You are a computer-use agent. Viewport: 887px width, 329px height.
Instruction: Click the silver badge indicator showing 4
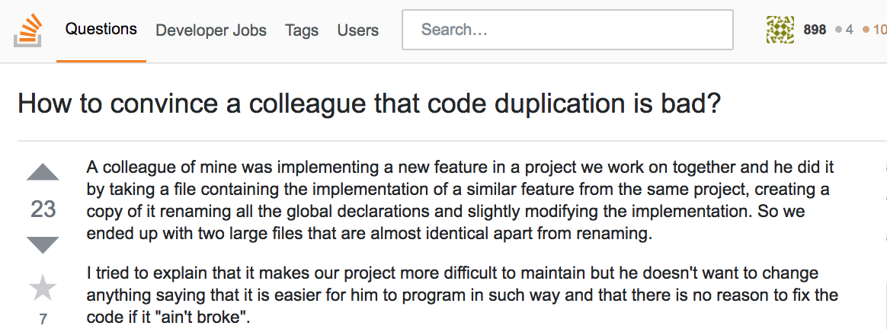click(x=844, y=30)
